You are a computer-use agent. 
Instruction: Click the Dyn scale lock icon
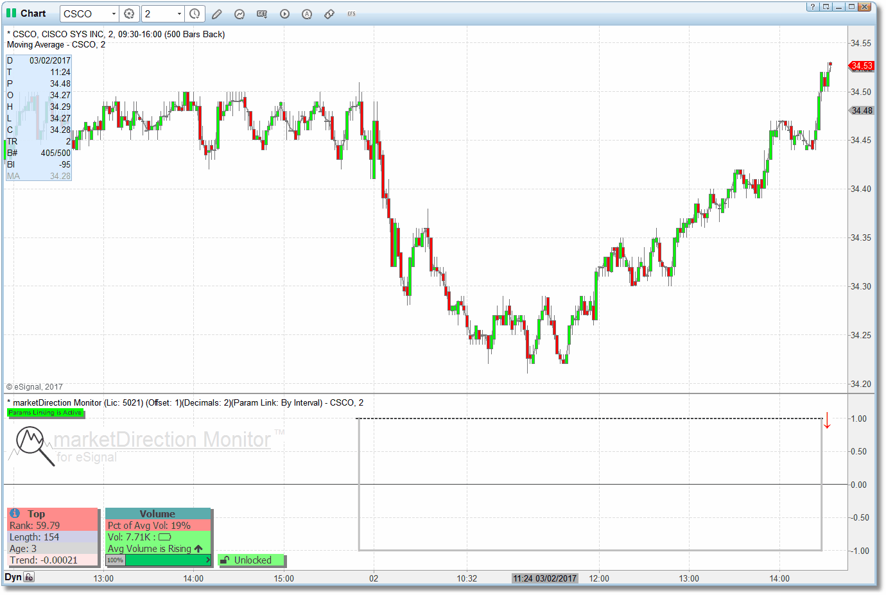[29, 577]
